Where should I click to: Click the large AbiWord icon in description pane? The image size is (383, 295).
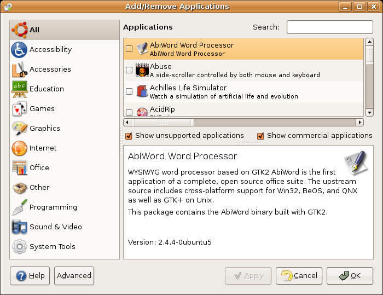356,163
